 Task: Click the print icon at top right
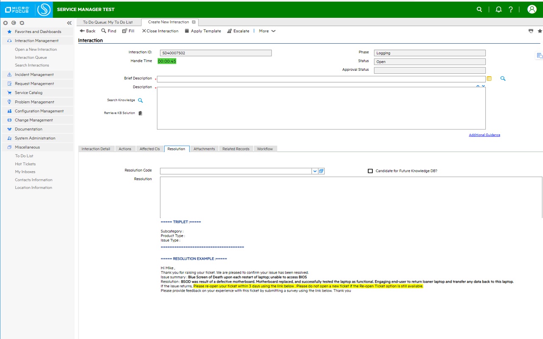531,31
